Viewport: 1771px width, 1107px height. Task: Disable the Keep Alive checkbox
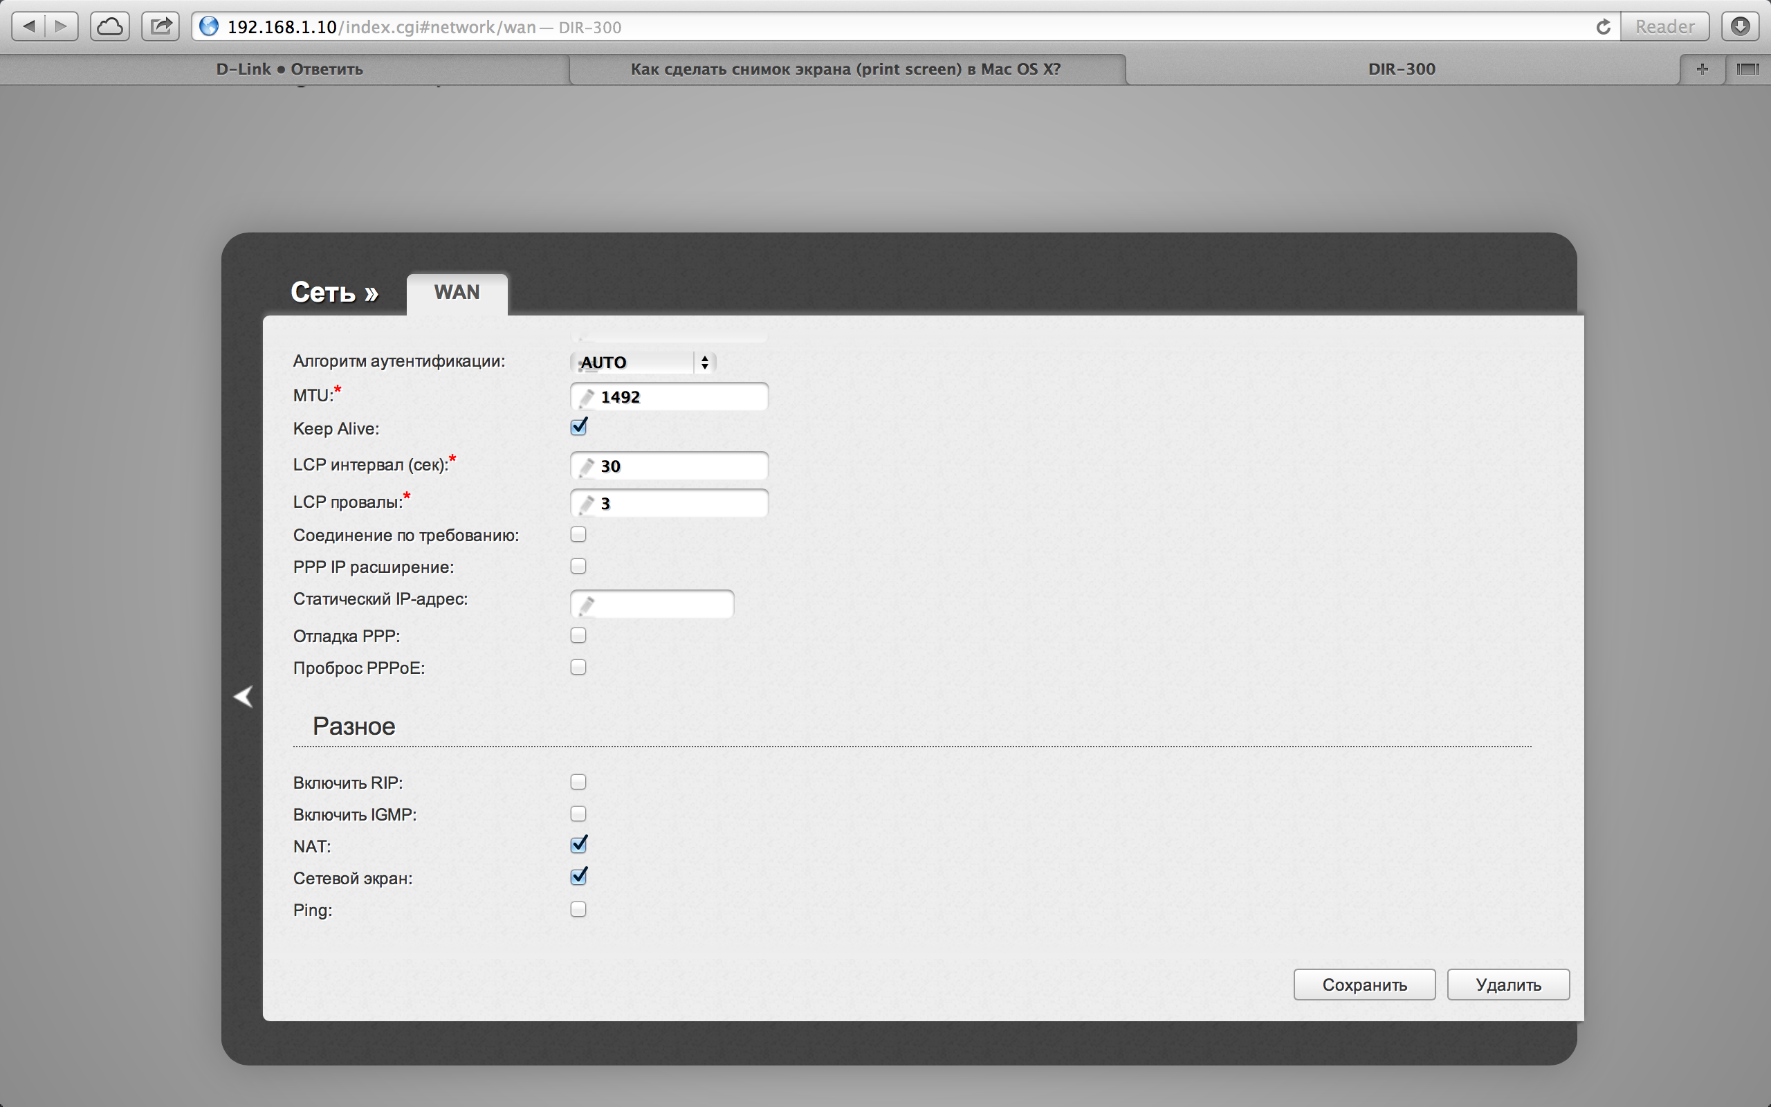[578, 427]
